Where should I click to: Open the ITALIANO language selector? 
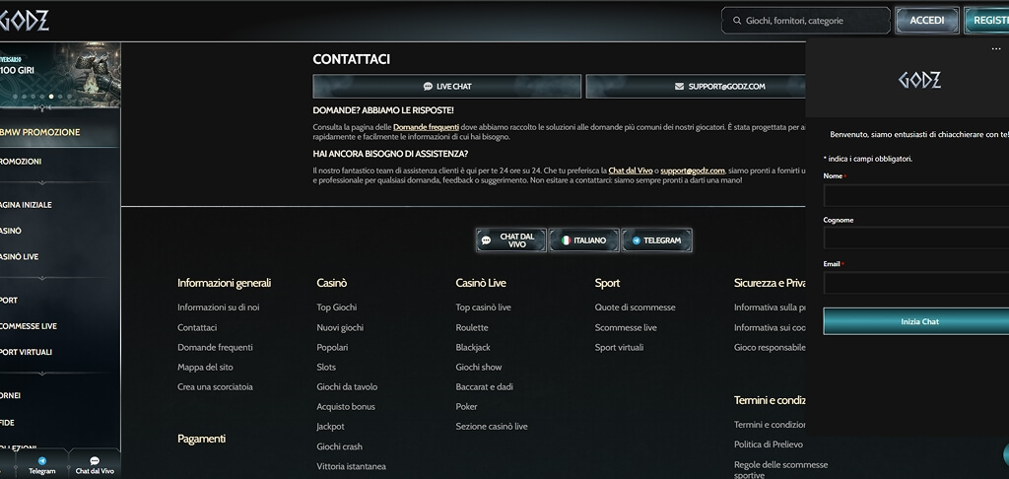pos(583,240)
